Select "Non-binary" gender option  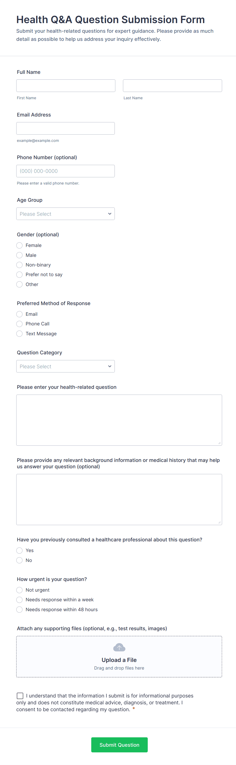(19, 265)
